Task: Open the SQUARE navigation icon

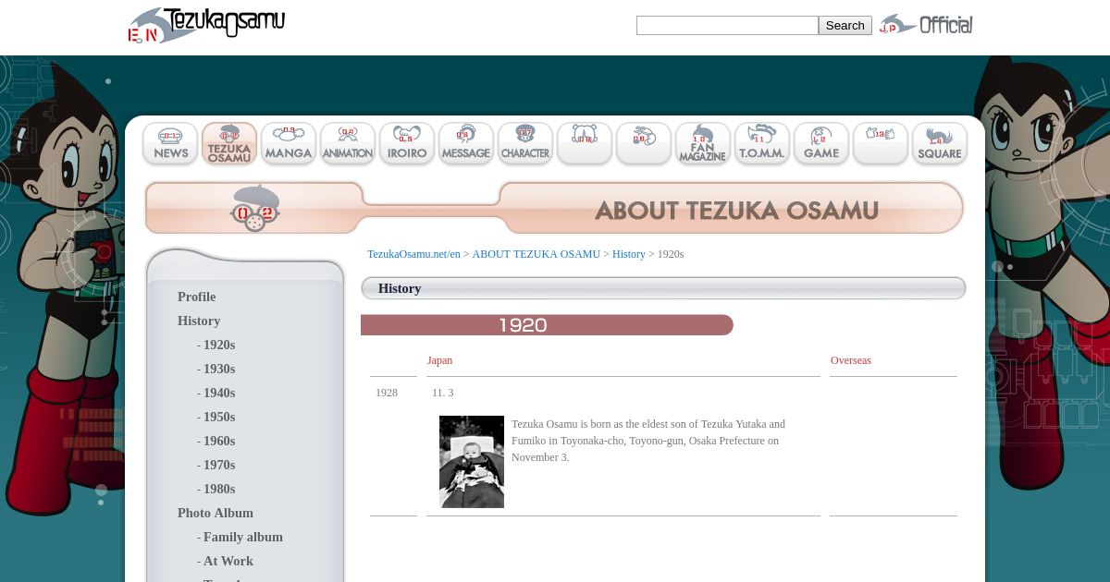Action: [x=940, y=144]
